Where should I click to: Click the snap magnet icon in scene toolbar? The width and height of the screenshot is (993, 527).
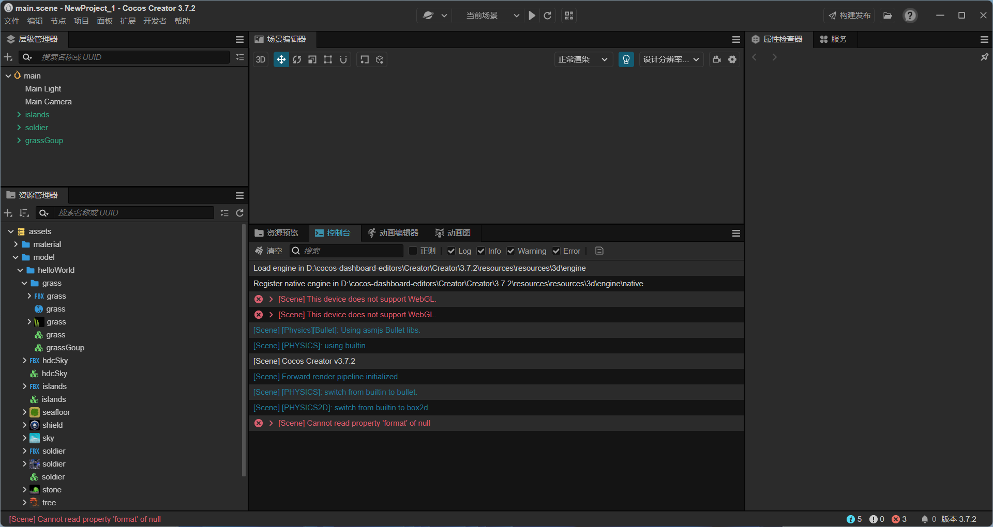pyautogui.click(x=343, y=59)
